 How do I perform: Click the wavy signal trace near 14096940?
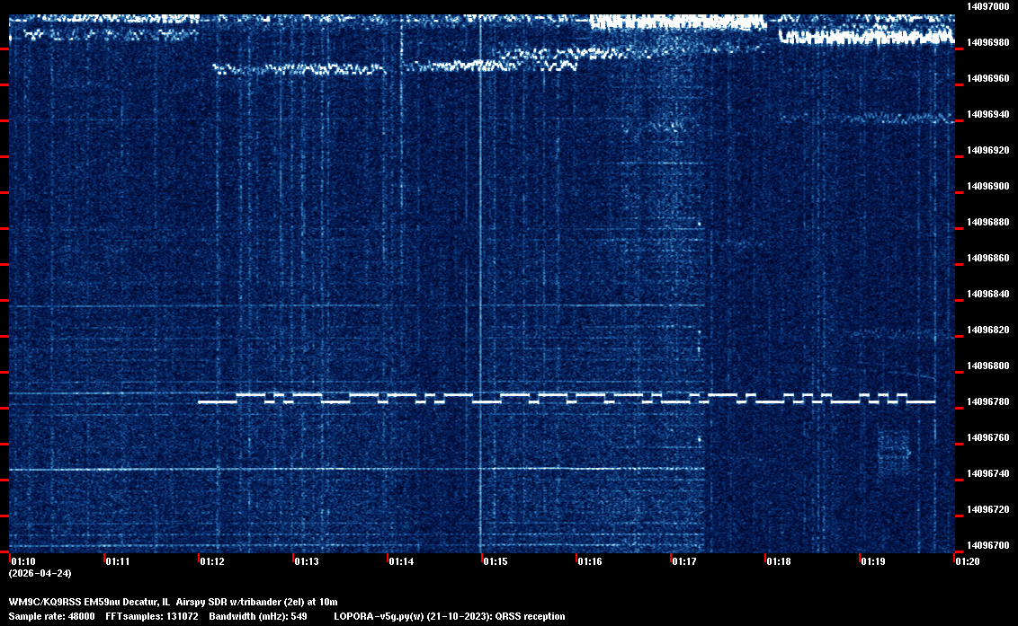(863, 118)
